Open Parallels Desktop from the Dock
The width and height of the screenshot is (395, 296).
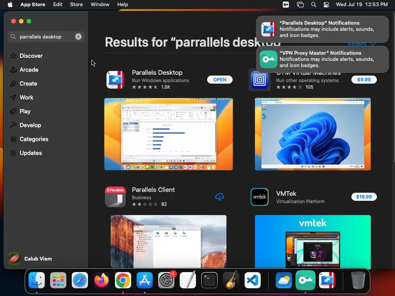[327, 280]
